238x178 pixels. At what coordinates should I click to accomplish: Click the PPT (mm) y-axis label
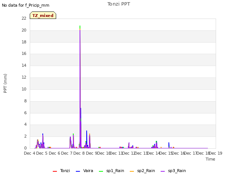pyautogui.click(x=5, y=83)
